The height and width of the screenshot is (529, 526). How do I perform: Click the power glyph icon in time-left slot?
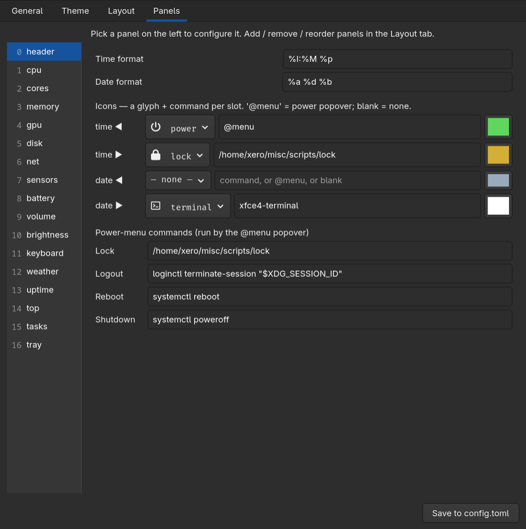click(156, 127)
